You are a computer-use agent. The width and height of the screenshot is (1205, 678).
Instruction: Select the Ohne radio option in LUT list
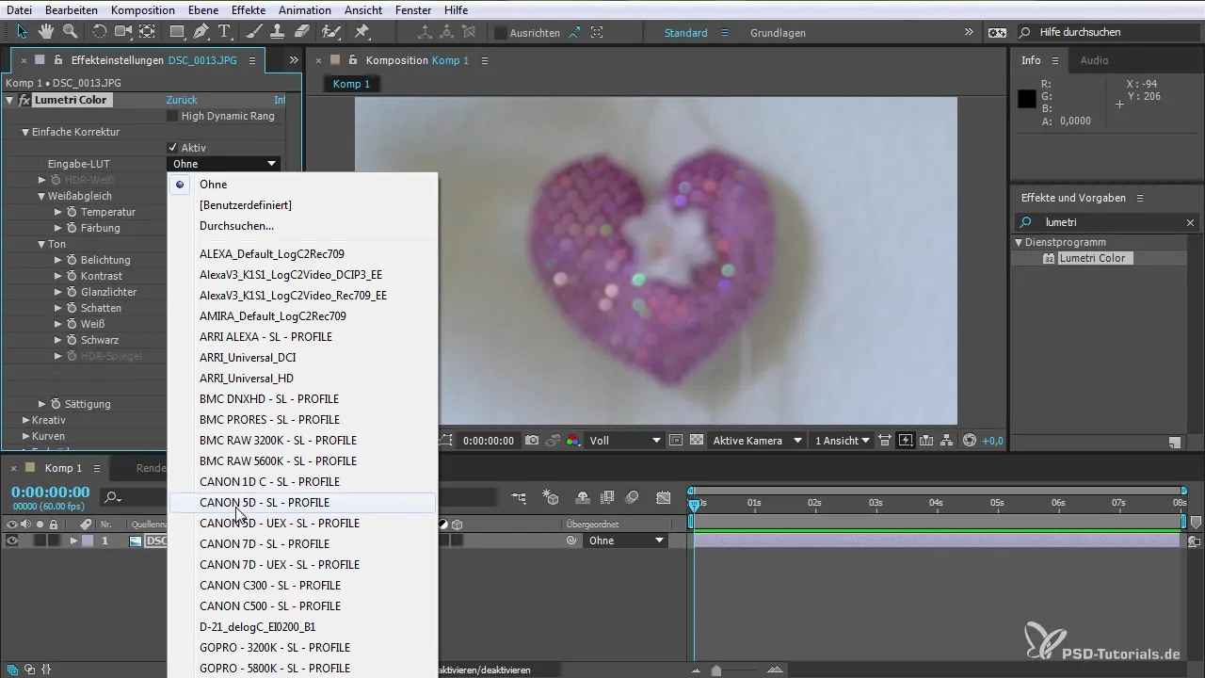coord(179,185)
